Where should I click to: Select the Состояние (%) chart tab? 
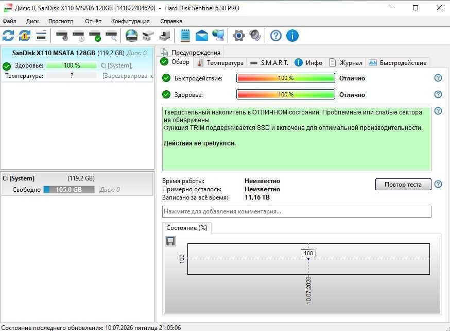pyautogui.click(x=187, y=228)
